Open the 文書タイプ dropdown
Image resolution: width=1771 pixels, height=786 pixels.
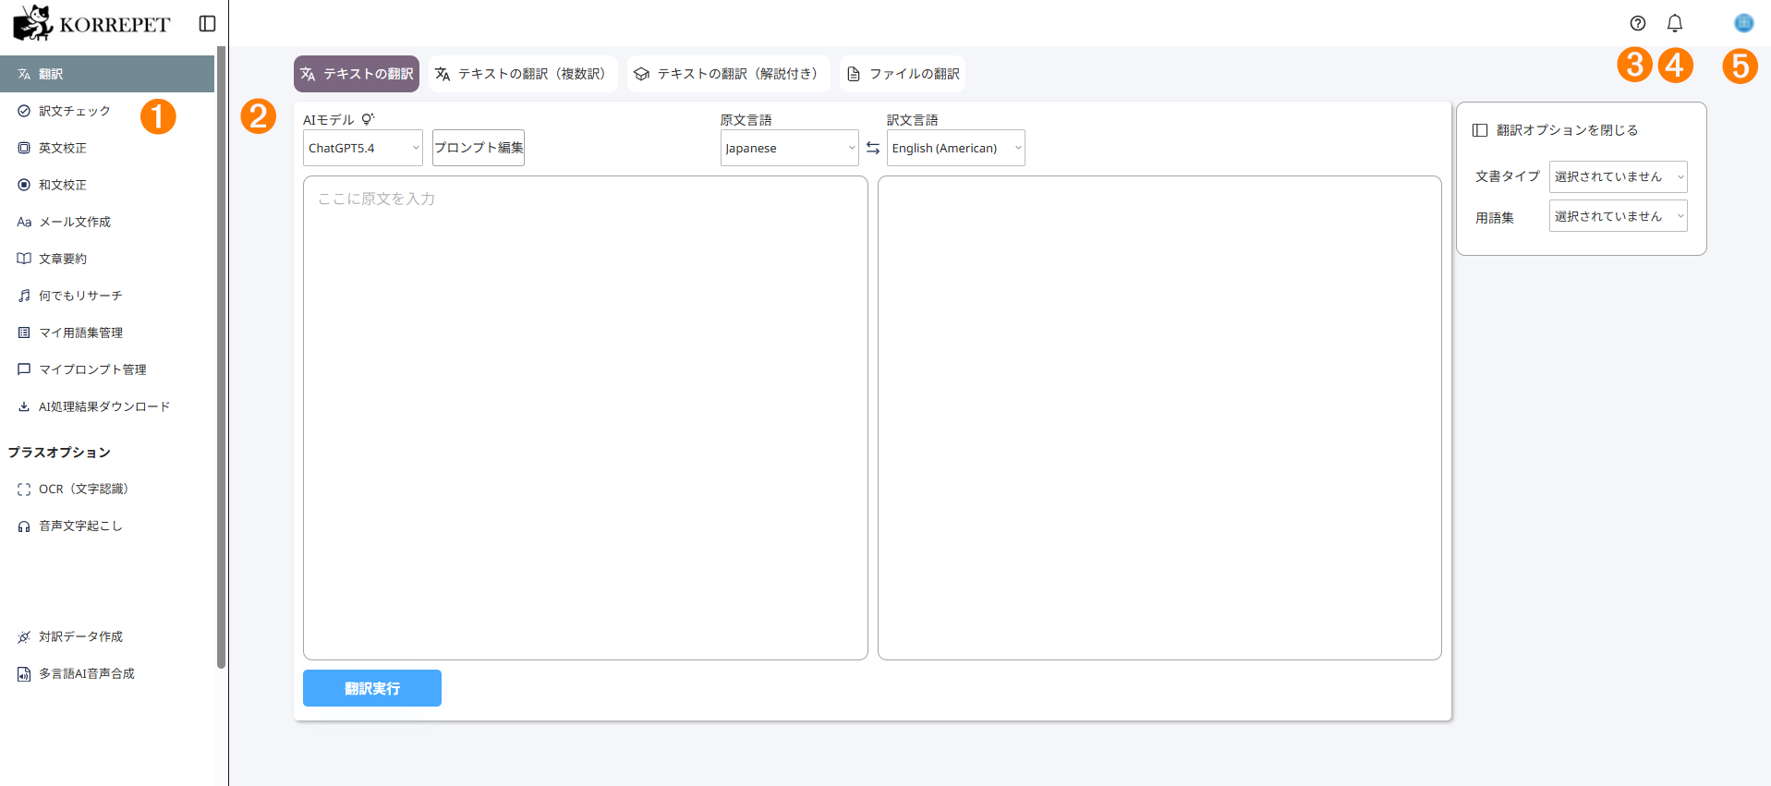pyautogui.click(x=1619, y=176)
